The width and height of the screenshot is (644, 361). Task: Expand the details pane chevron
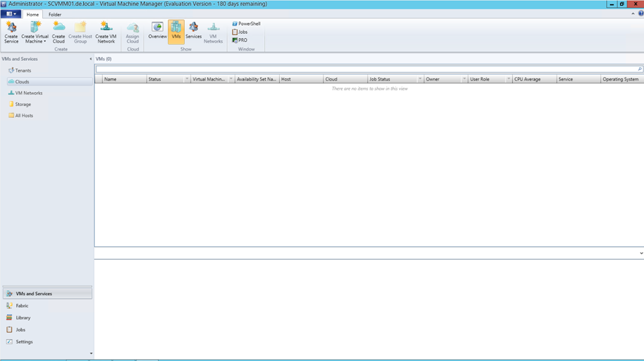pyautogui.click(x=641, y=253)
